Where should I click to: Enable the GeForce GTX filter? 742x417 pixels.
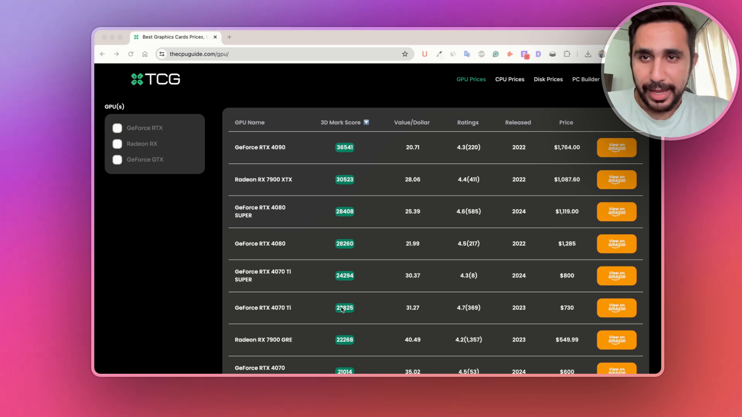[x=117, y=160]
